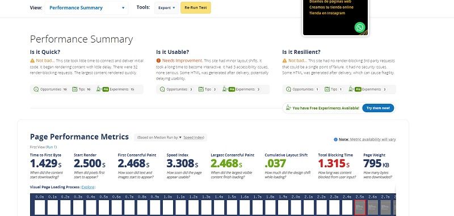Open Opportunities 3 under Is it Usable
The width and height of the screenshot is (454, 216).
[176, 90]
